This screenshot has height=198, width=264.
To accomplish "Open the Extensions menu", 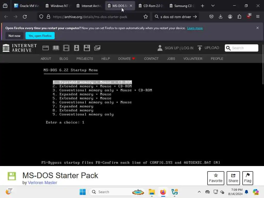I will coord(239,17).
